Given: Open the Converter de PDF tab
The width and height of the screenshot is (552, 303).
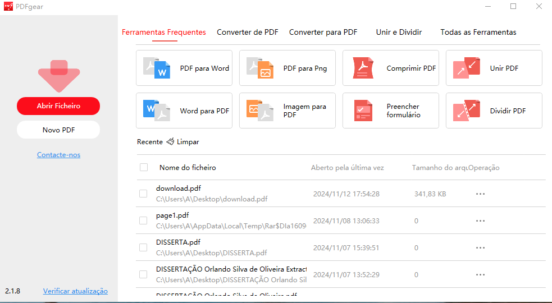Looking at the screenshot, I should [x=248, y=32].
